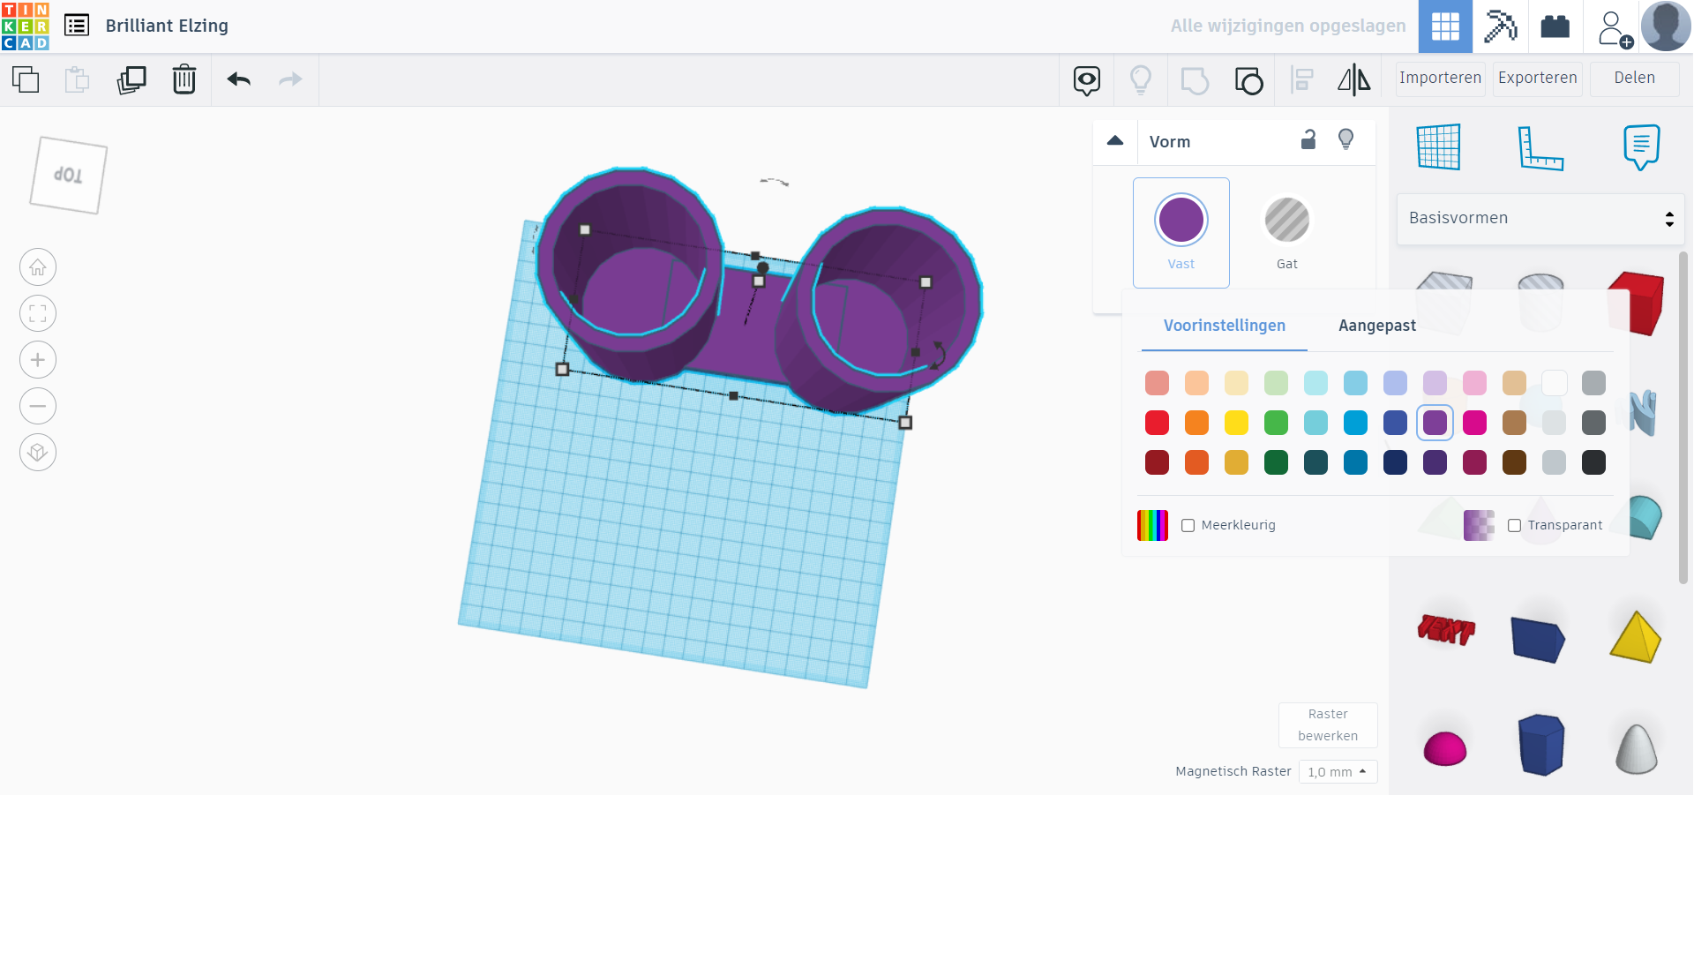1694x953 pixels.
Task: Pick the magenta pink color swatch
Action: (1474, 424)
